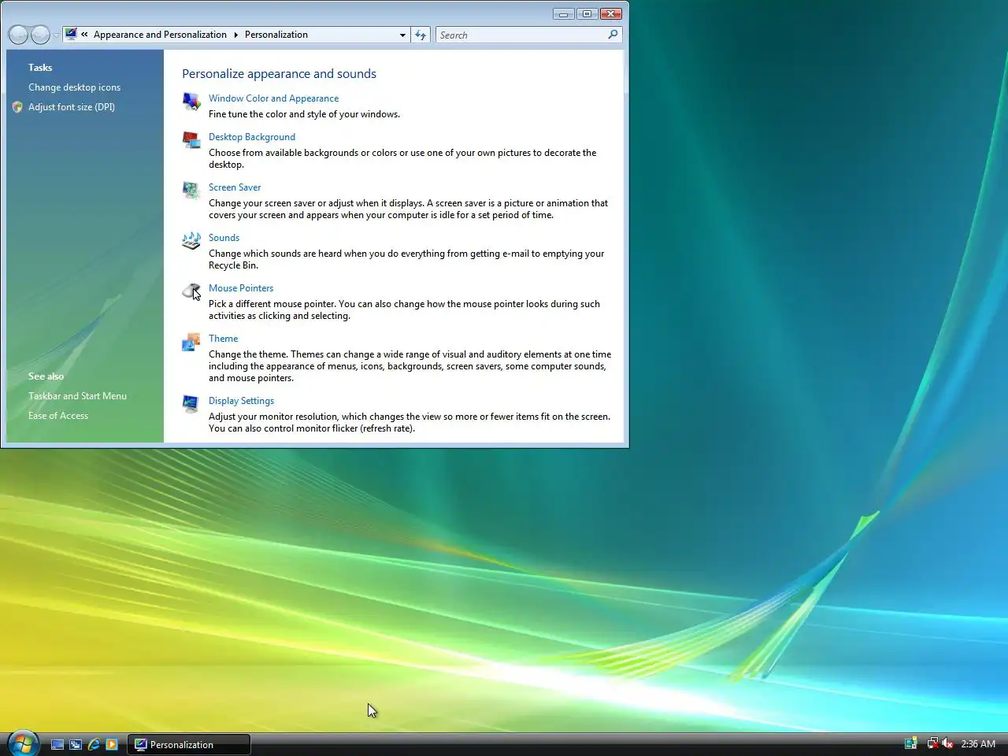The image size is (1008, 756).
Task: Click the Display Settings monitor icon
Action: click(x=191, y=403)
